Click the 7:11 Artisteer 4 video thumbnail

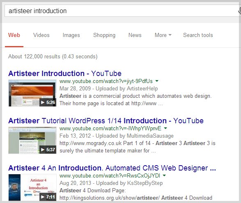point(32,187)
